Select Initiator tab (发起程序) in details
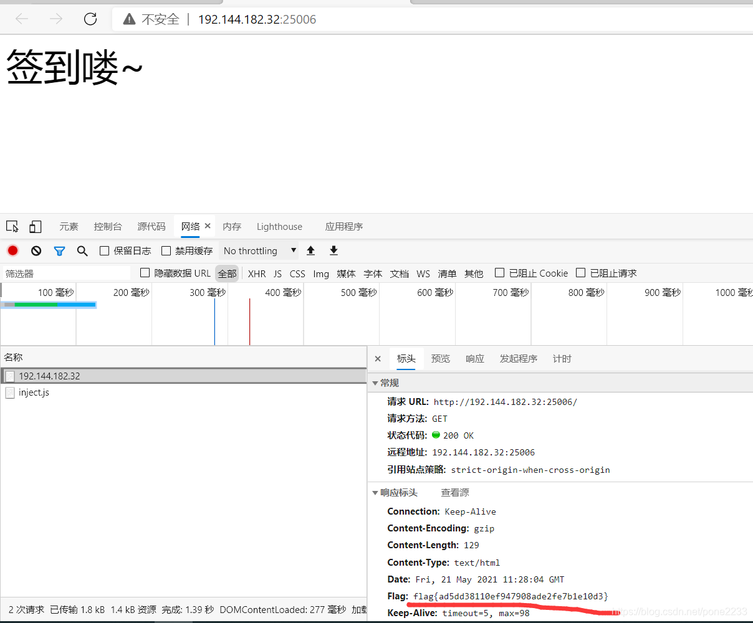The width and height of the screenshot is (753, 623). pos(519,359)
